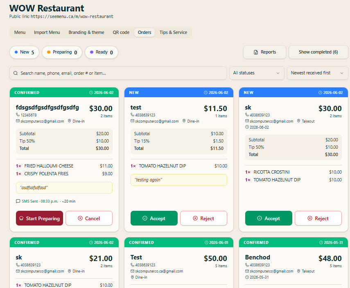The width and height of the screenshot is (350, 288).
Task: Open the Newest received first dropdown
Action: point(317,73)
